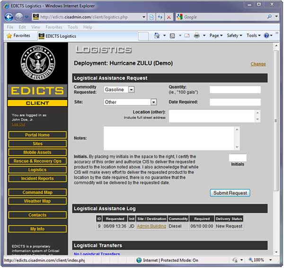Go to Portal Home
This screenshot has width=284, height=268.
coord(37,135)
